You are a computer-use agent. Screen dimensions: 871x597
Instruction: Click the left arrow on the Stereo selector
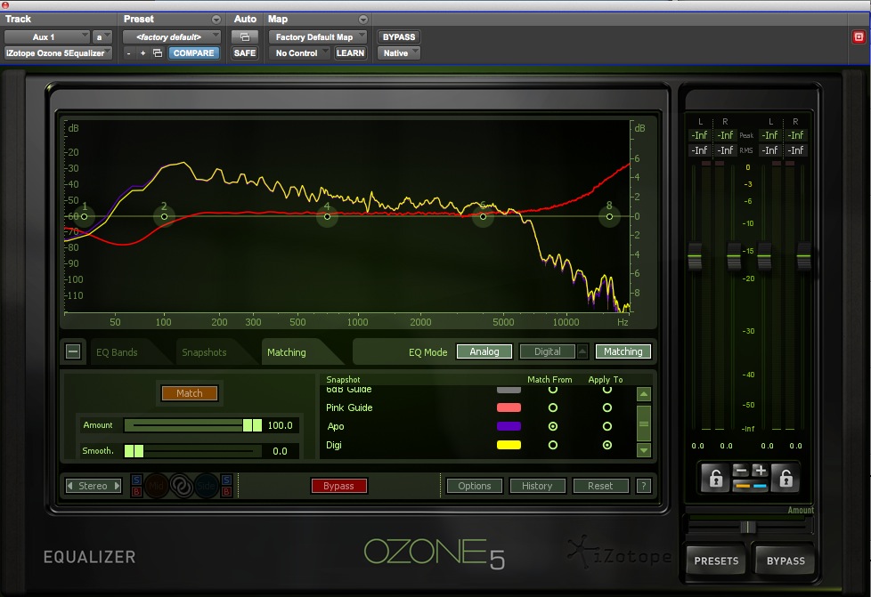coord(70,486)
